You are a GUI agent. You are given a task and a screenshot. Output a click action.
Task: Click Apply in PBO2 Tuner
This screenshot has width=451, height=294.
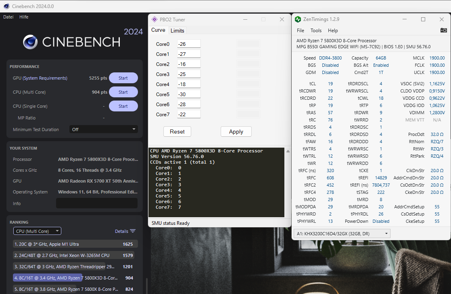(x=236, y=132)
